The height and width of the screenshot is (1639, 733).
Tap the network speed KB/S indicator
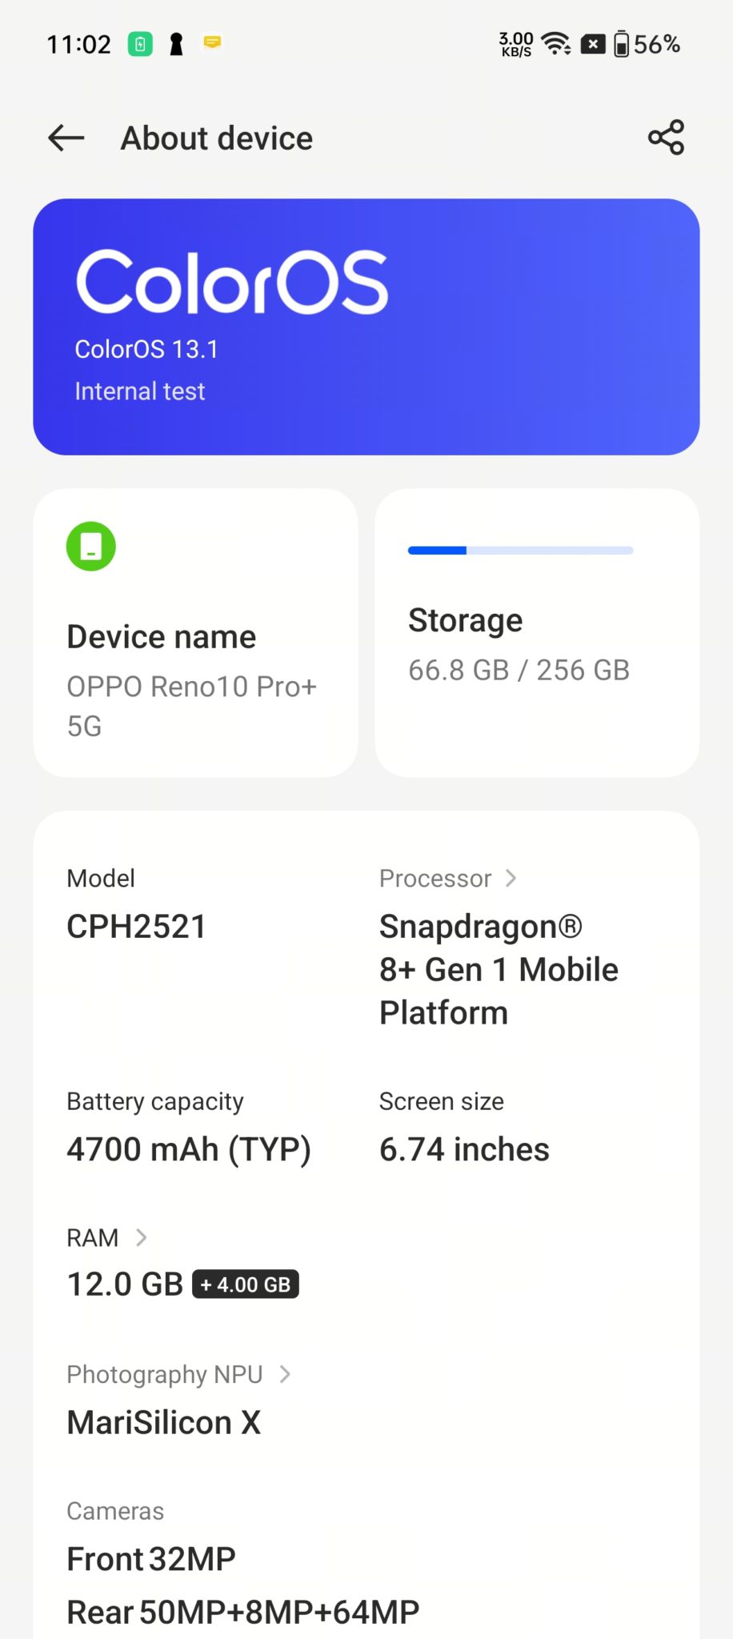[516, 44]
